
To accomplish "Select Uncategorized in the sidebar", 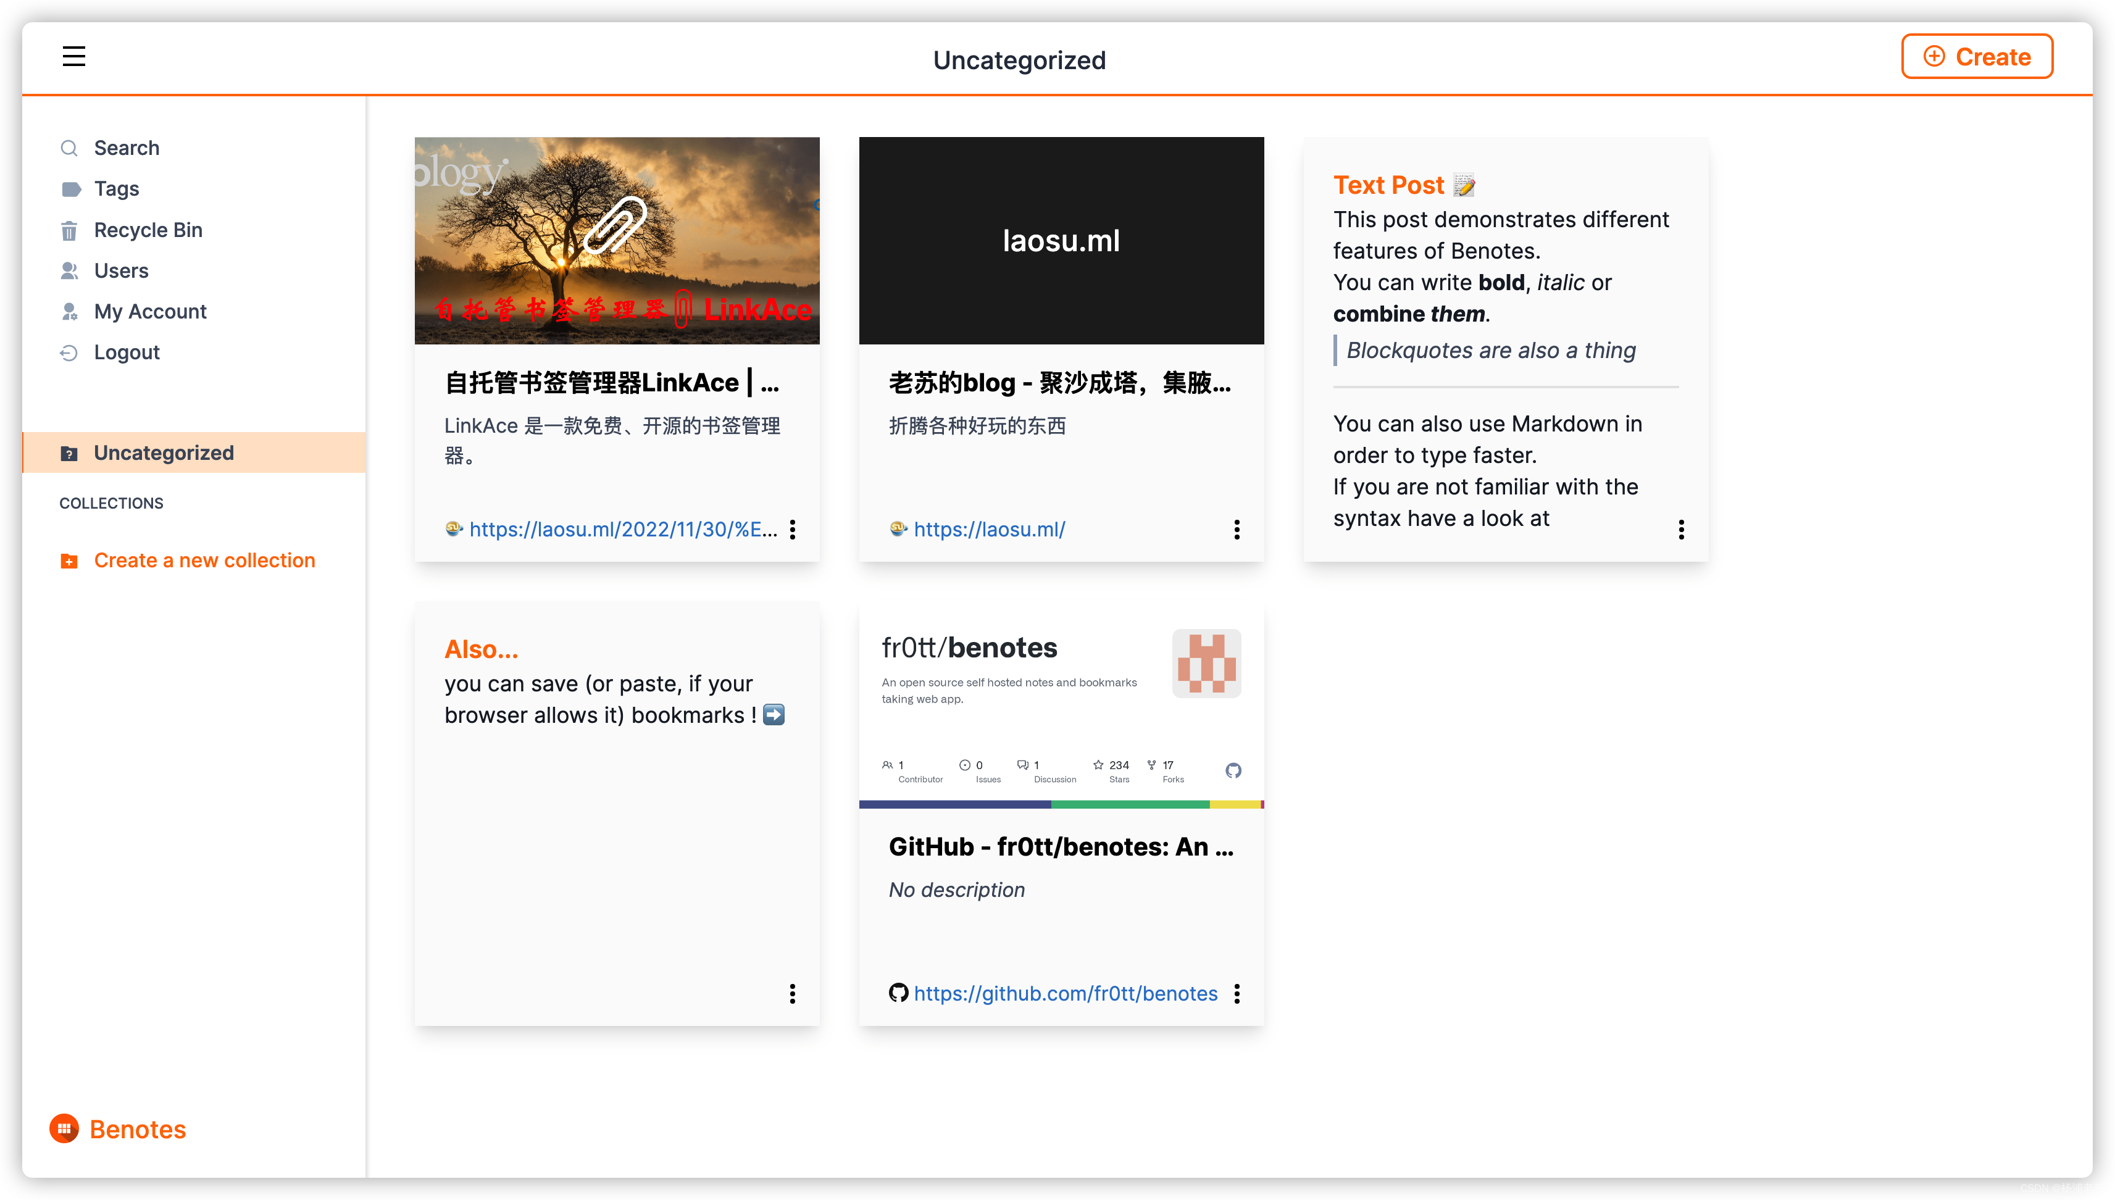I will [x=164, y=452].
